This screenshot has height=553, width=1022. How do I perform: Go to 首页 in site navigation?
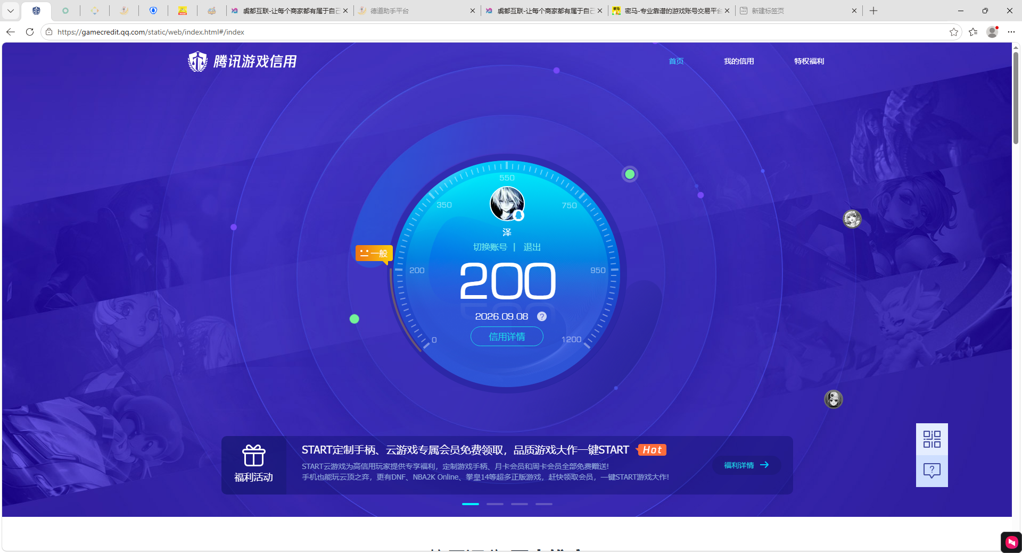click(x=676, y=61)
